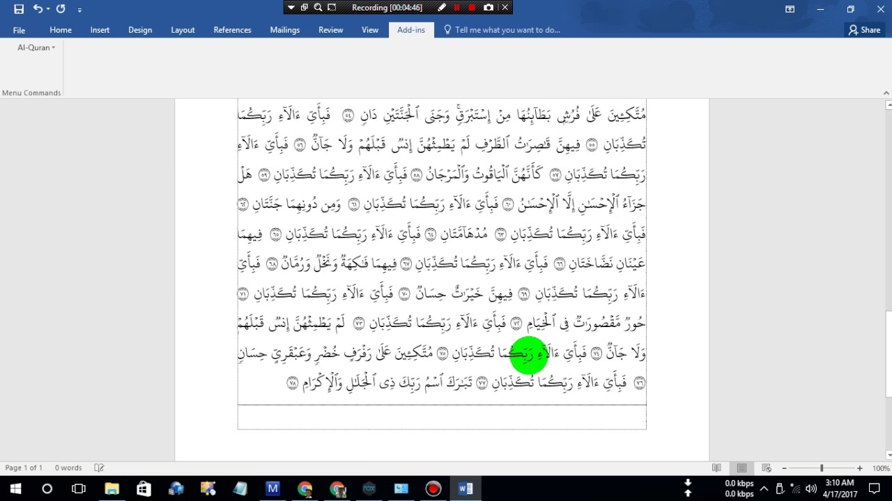Image resolution: width=892 pixels, height=501 pixels.
Task: Open Cortana search circle
Action: click(x=47, y=488)
